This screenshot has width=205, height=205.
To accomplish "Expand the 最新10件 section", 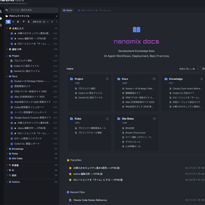I will pos(7,49).
